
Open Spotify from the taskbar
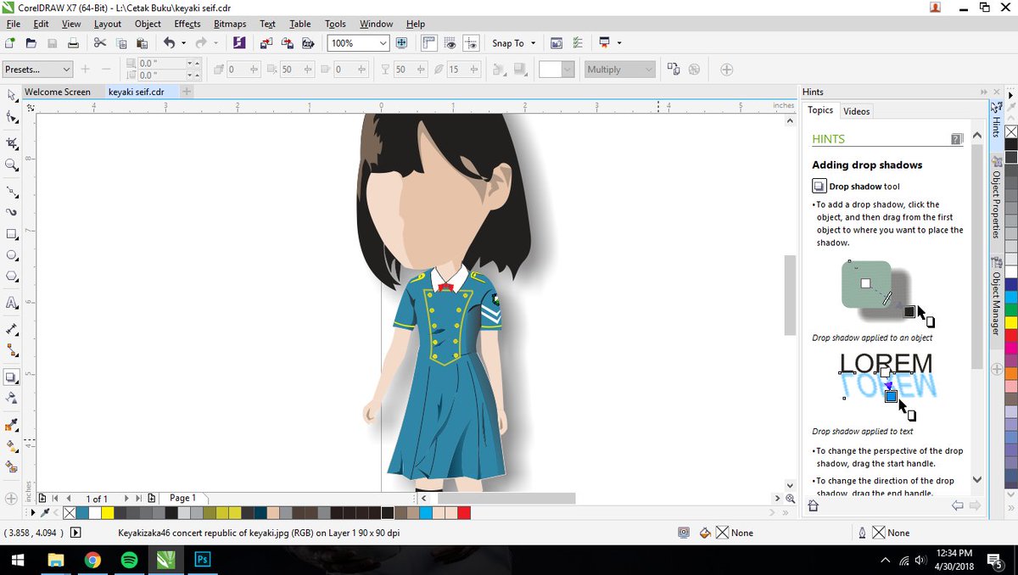pyautogui.click(x=129, y=560)
